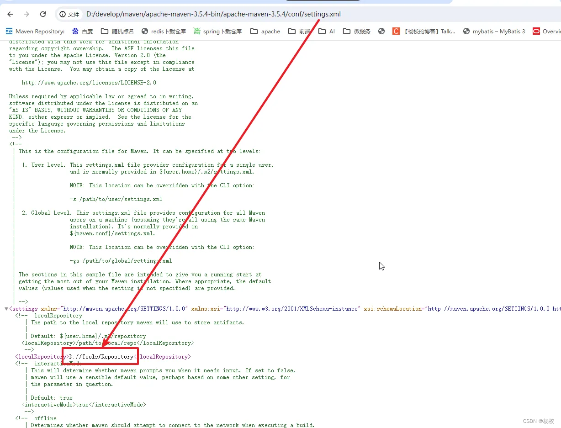Screen dimensions: 561x428
Task: Click the http://www.apache.org/licenses/LICENSE-2.0 text
Action: tap(89, 83)
